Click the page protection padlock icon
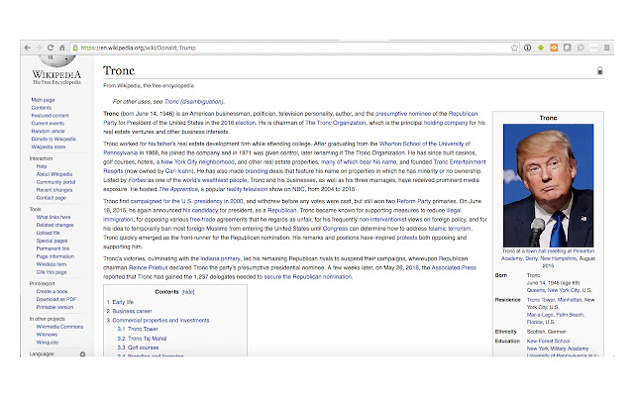The width and height of the screenshot is (634, 396). click(600, 71)
